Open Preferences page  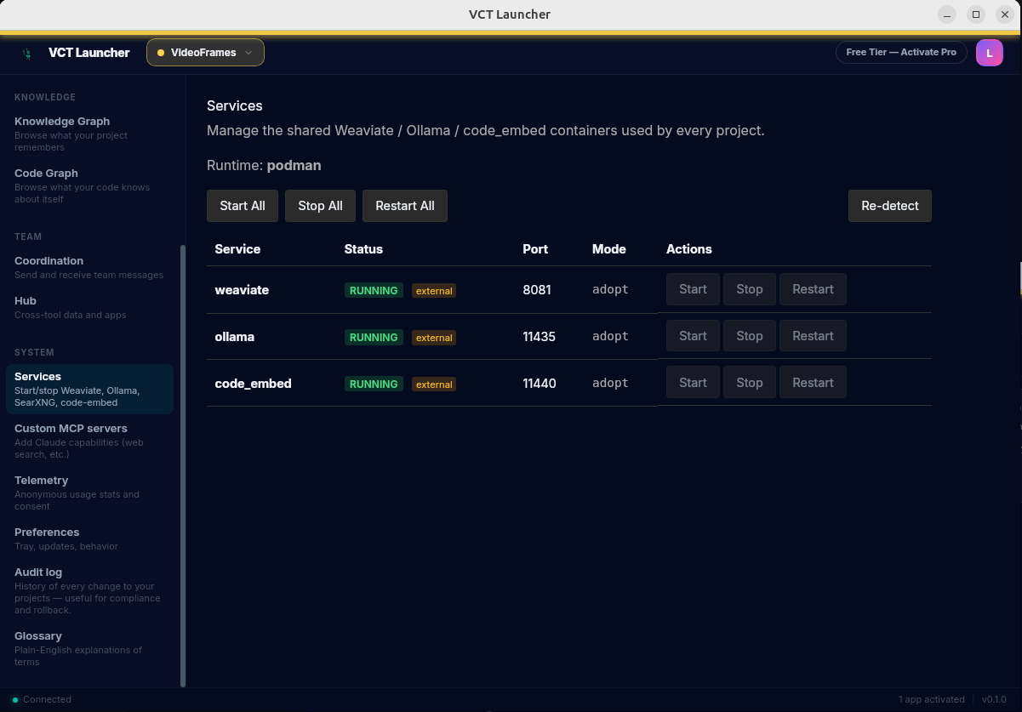pos(89,538)
